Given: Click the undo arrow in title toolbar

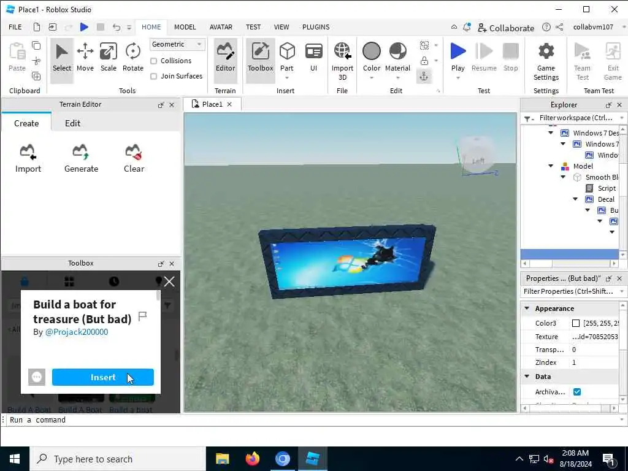Looking at the screenshot, I should pyautogui.click(x=116, y=27).
